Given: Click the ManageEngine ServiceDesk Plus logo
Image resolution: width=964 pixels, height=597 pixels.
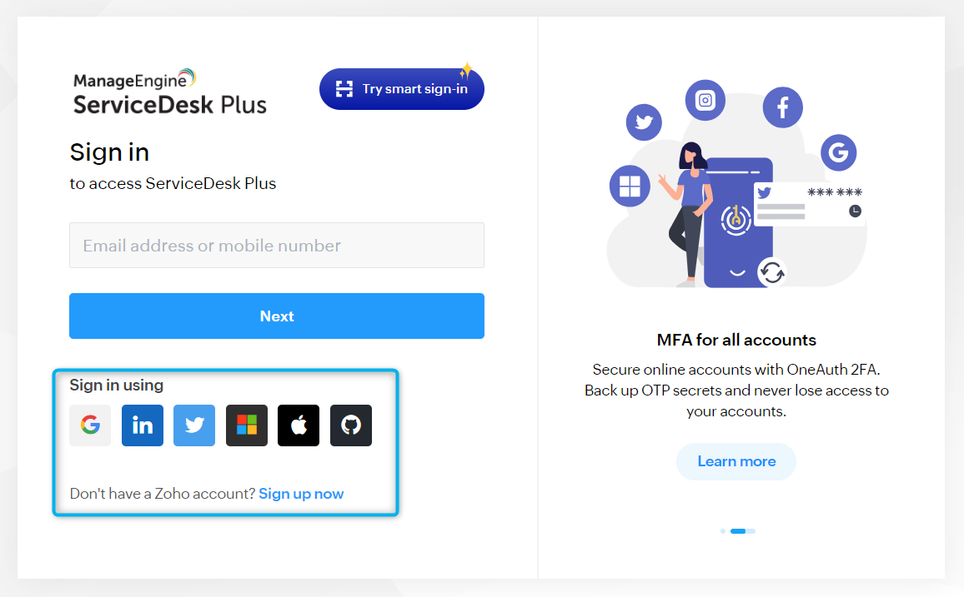Looking at the screenshot, I should coord(169,92).
